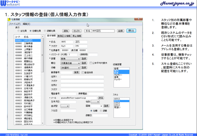Switch to the 禁止情報 tab
The height and width of the screenshot is (136, 197).
pyautogui.click(x=77, y=36)
